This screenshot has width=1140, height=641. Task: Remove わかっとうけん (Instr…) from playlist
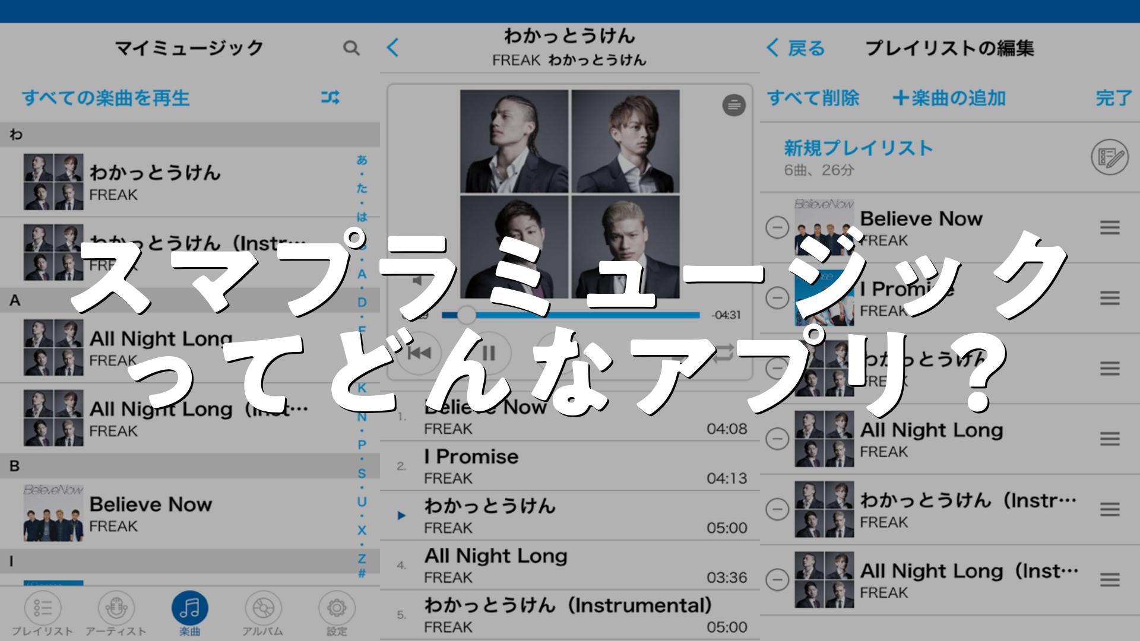(x=777, y=509)
